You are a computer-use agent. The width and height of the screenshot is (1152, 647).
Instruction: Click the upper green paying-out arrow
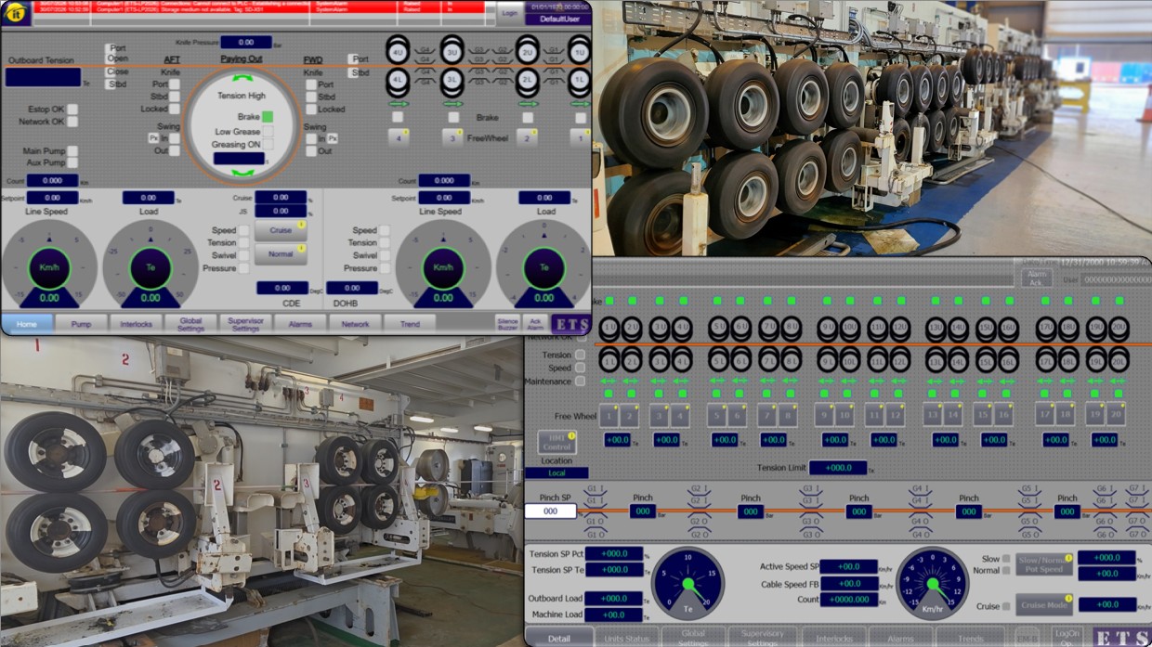tap(242, 79)
